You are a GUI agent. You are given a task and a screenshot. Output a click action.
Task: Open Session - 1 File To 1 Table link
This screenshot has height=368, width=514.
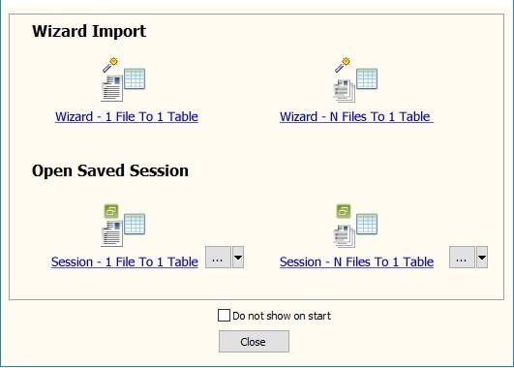click(125, 262)
